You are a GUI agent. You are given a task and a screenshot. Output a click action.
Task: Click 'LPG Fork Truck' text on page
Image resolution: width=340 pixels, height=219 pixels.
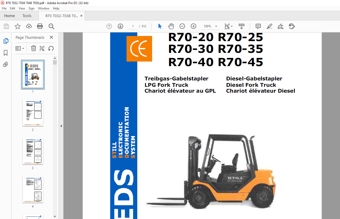(x=166, y=85)
